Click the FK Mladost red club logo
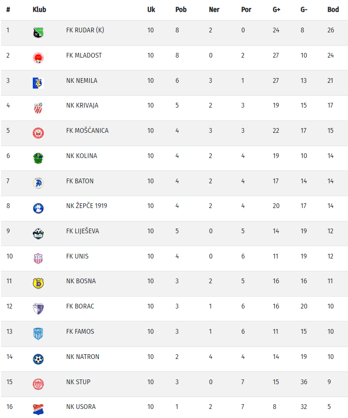This screenshot has width=348, height=418. click(38, 58)
